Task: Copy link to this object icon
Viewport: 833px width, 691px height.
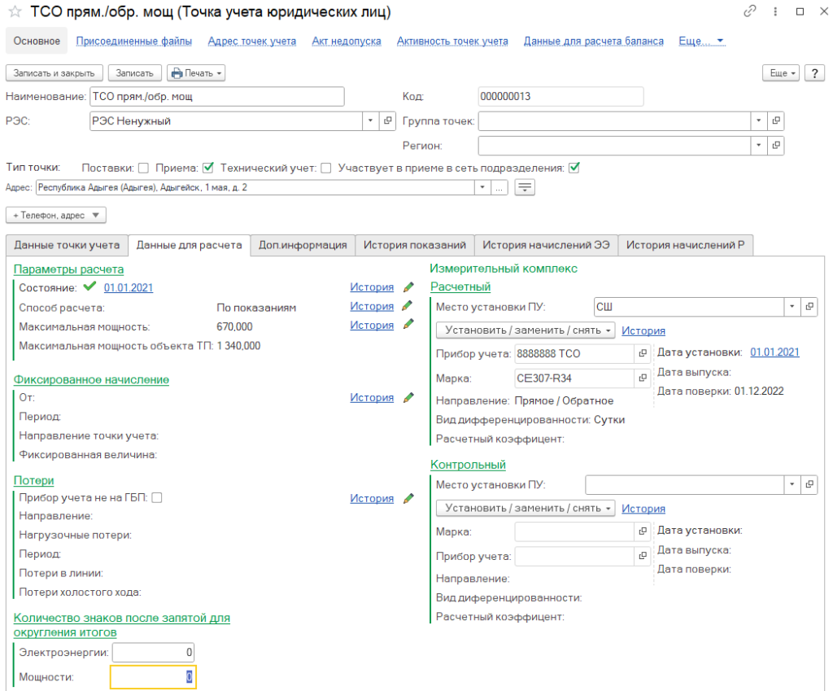Action: click(749, 12)
